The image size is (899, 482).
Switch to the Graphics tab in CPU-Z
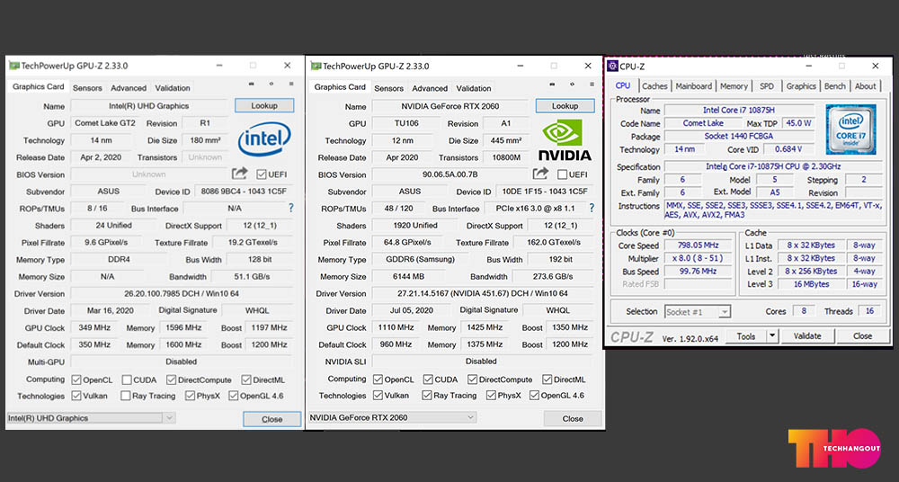click(801, 86)
